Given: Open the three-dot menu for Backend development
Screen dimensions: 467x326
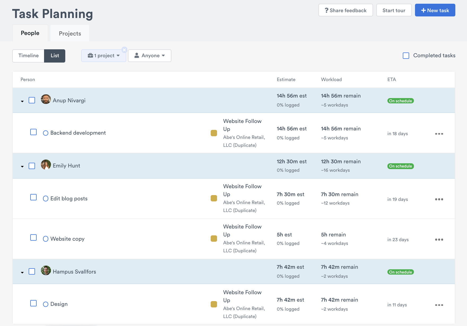Looking at the screenshot, I should point(439,134).
